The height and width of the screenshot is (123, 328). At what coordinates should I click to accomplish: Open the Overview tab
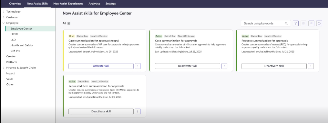(x=15, y=4)
